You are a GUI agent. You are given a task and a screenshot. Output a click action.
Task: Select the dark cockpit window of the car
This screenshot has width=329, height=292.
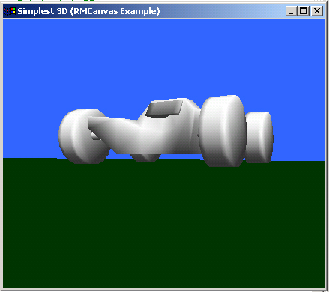(x=164, y=108)
